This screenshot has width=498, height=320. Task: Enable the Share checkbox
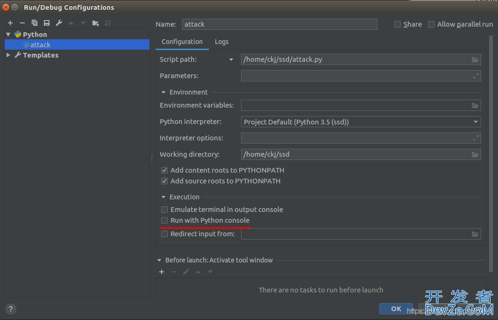(x=397, y=24)
